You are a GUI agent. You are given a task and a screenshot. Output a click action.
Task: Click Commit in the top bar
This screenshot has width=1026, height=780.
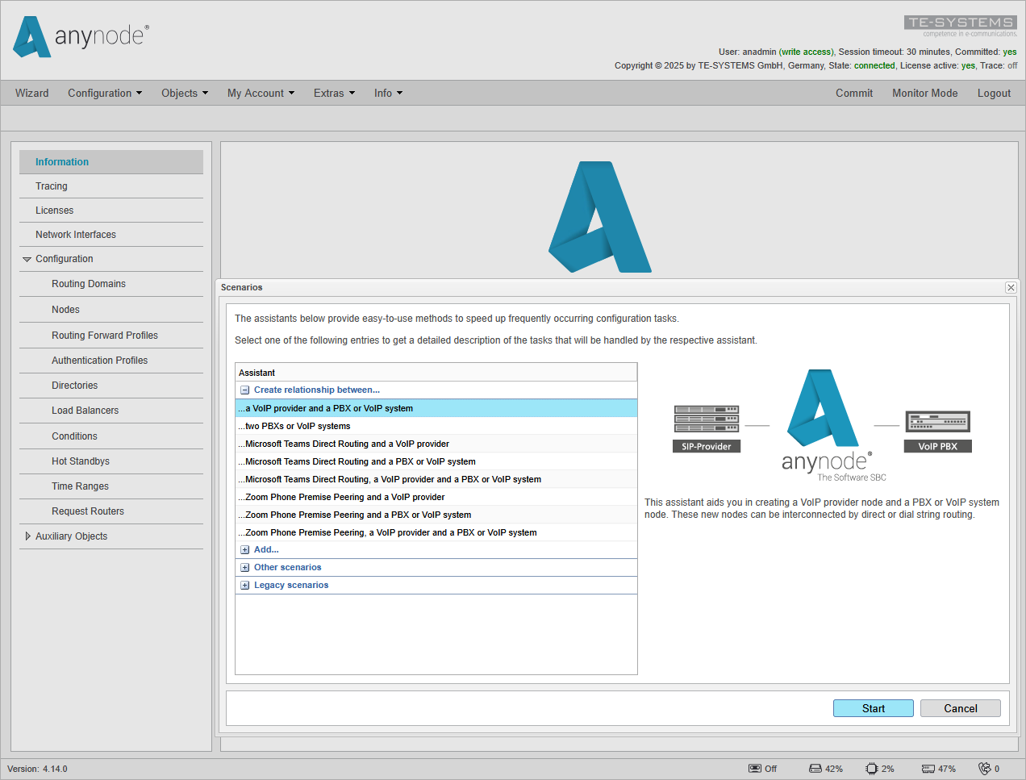[854, 93]
